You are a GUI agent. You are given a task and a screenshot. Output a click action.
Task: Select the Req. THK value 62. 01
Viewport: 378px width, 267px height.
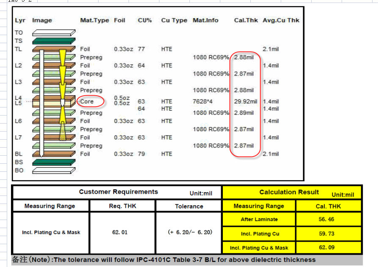pos(123,232)
